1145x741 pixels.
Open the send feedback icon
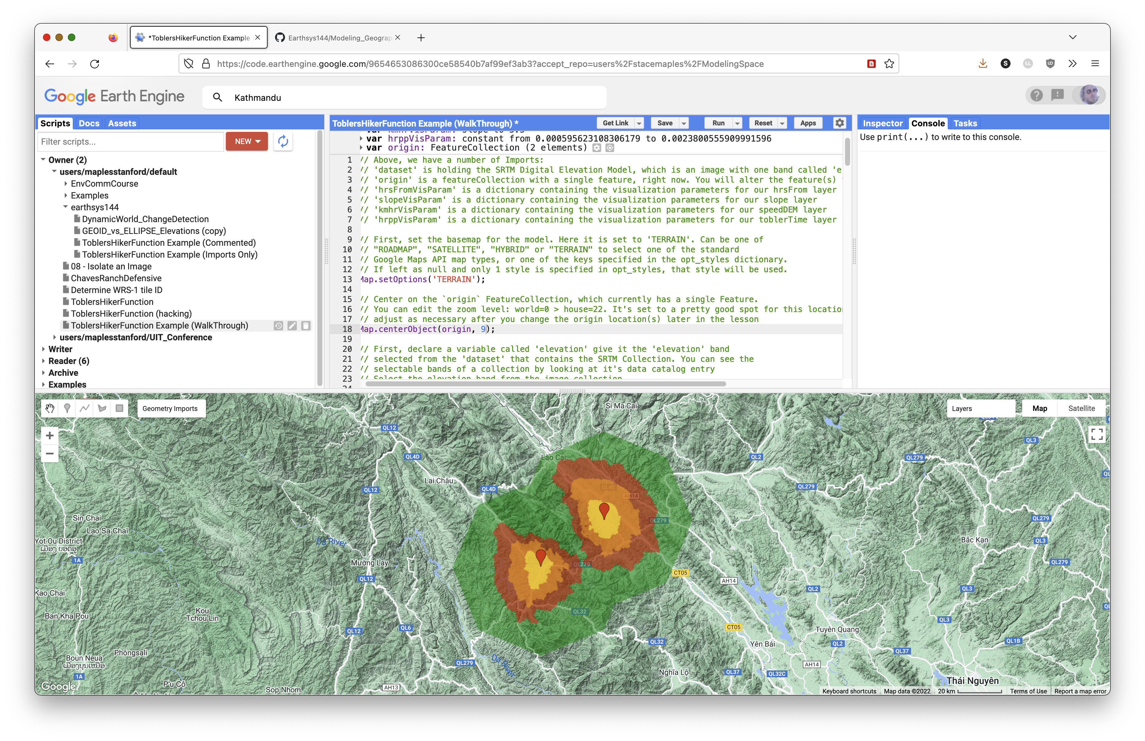pyautogui.click(x=1058, y=95)
